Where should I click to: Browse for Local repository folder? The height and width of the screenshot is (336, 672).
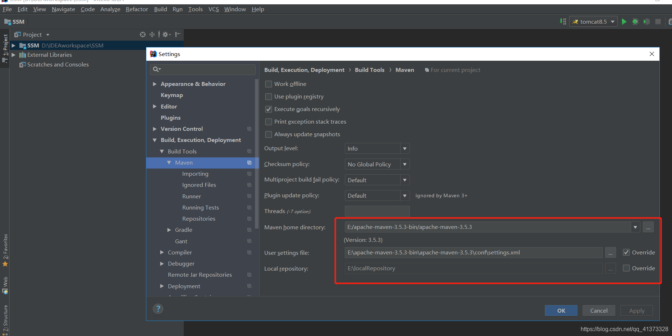pyautogui.click(x=610, y=268)
